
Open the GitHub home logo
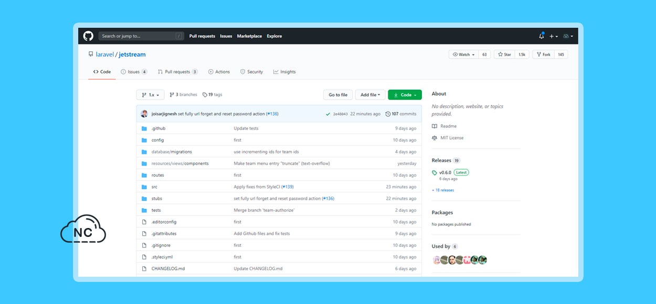88,36
